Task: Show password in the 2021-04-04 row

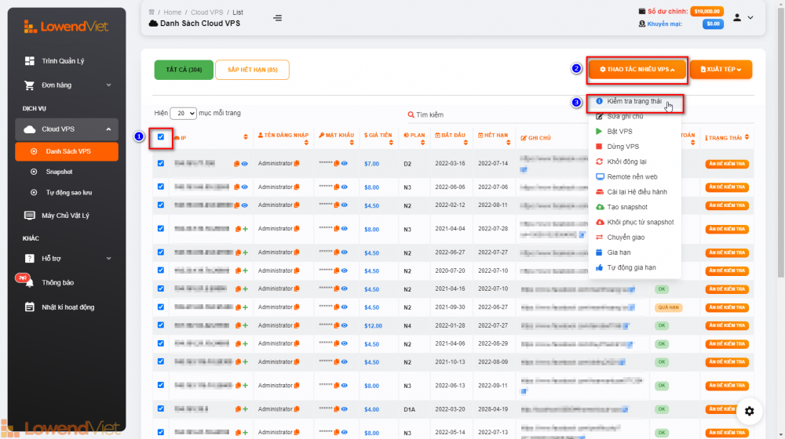Action: point(345,229)
